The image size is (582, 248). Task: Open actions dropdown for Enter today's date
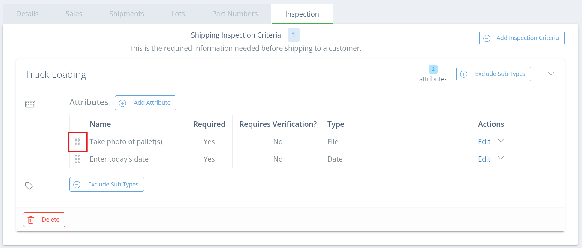(501, 158)
